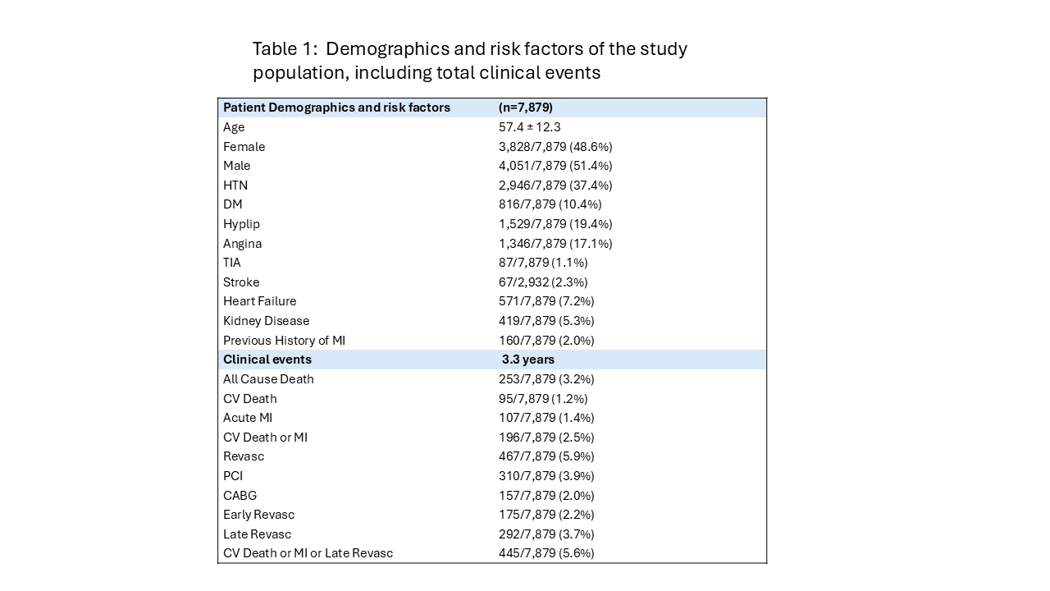Click the Female row label
This screenshot has height=591, width=1050.
(x=244, y=147)
